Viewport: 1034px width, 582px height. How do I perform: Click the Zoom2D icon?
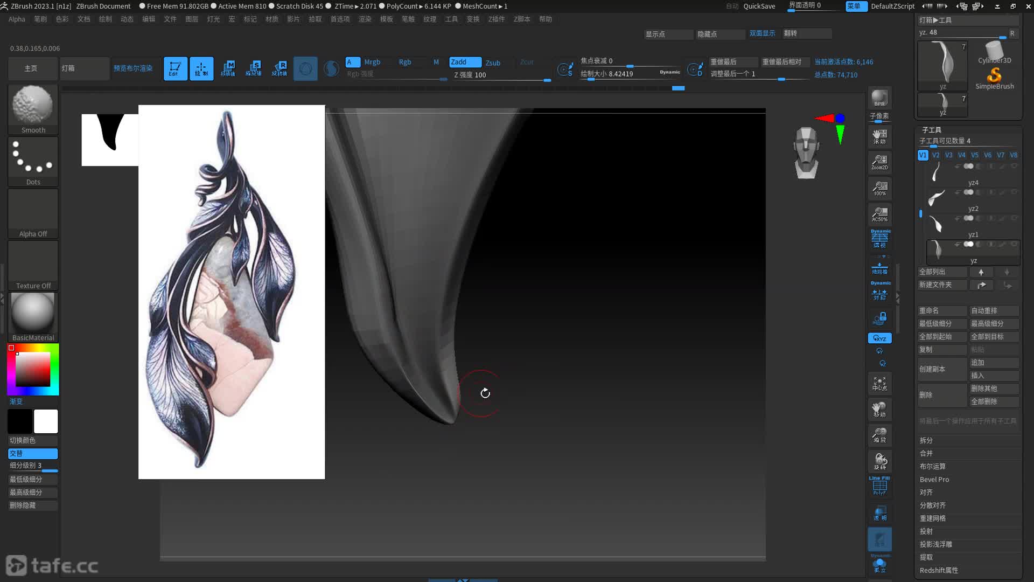point(879,162)
